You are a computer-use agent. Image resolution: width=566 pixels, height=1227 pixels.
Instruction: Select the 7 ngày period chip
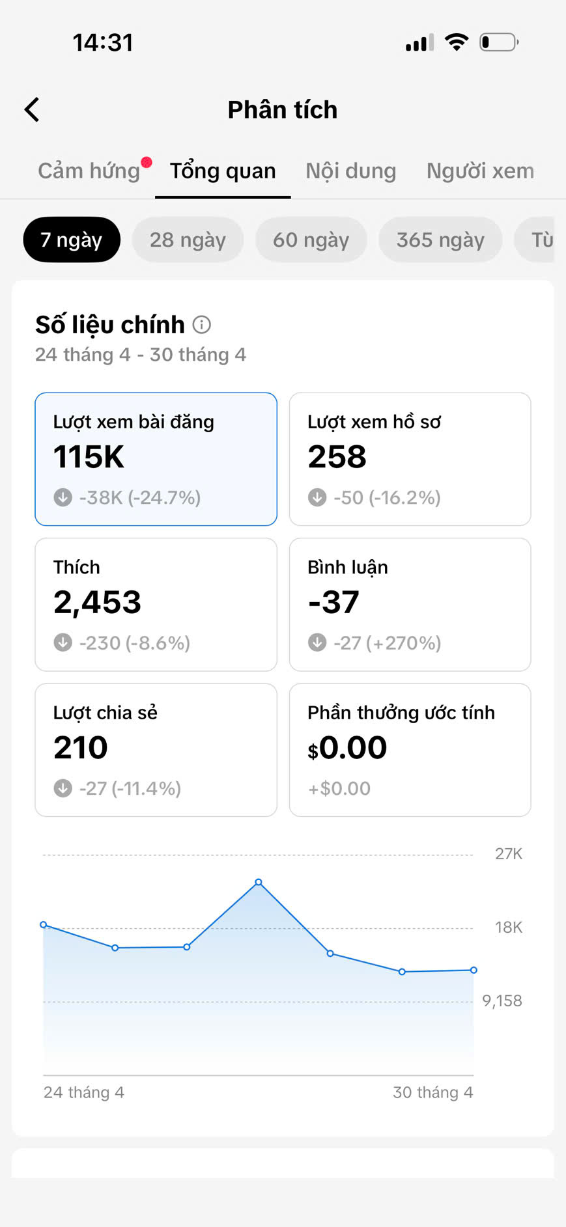[72, 240]
